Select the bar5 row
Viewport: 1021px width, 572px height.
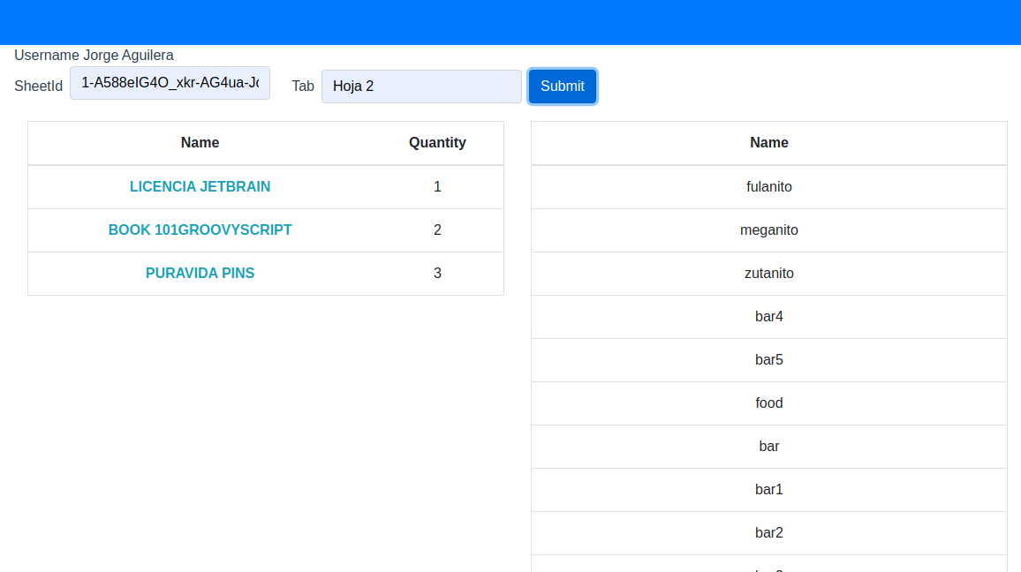tap(768, 360)
